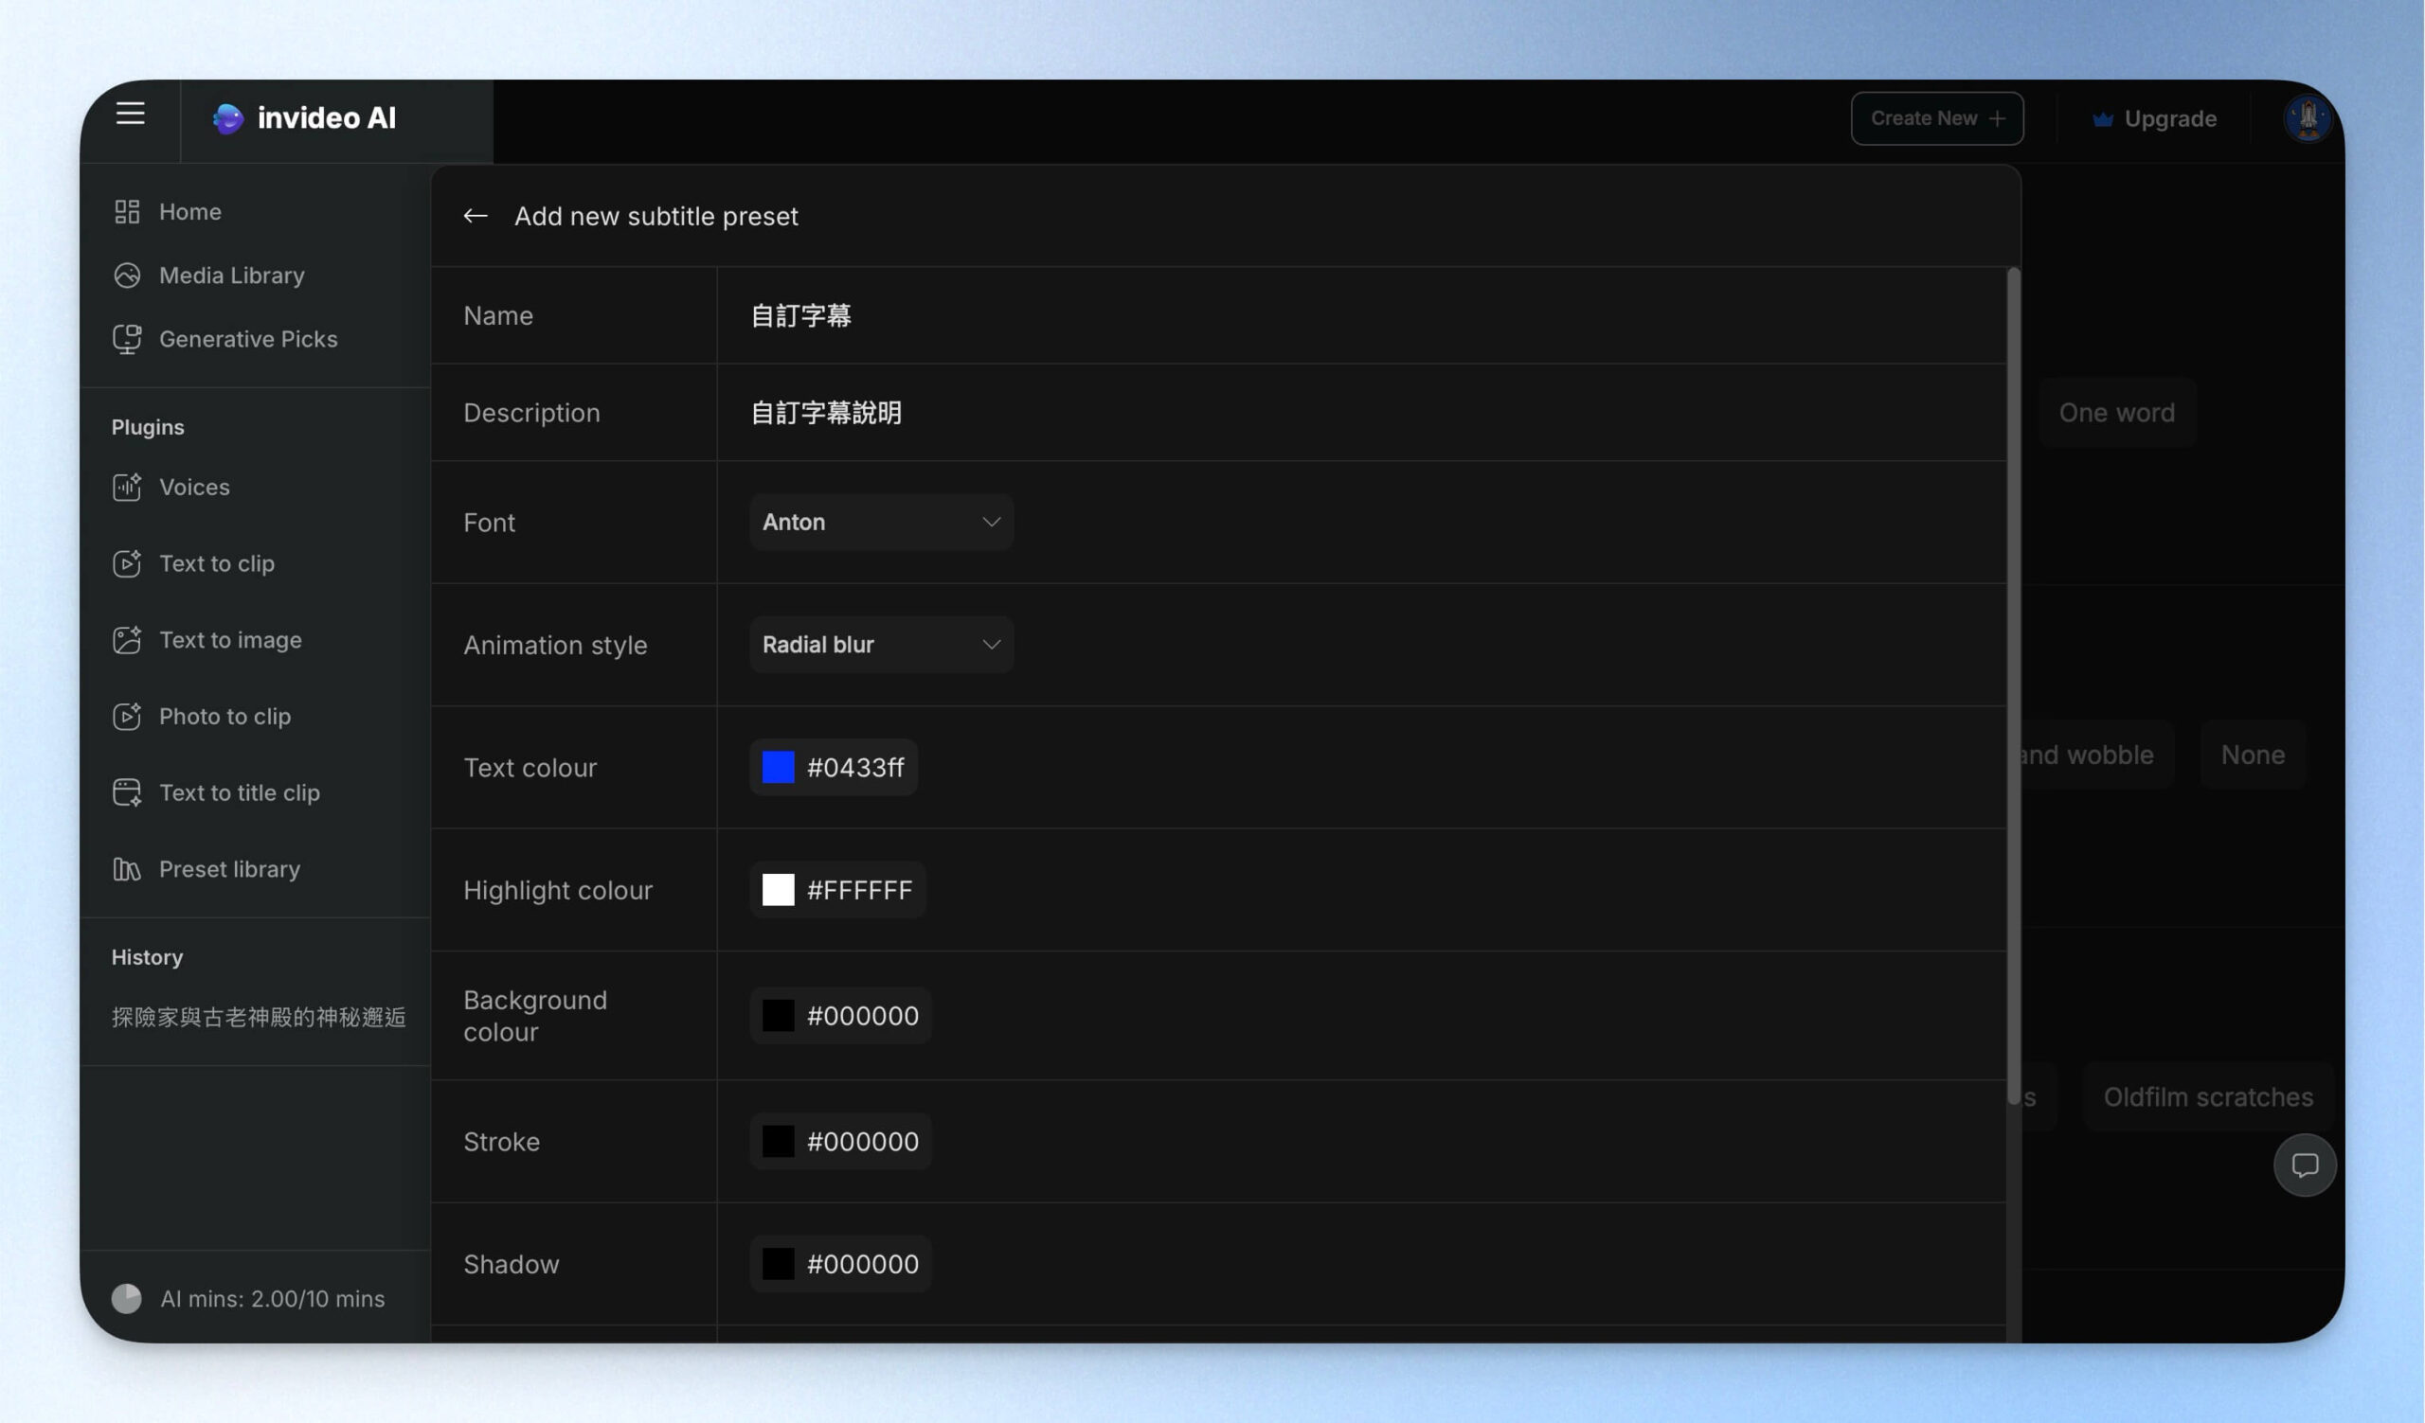2425x1423 pixels.
Task: Click the invideo AI logo
Action: [x=304, y=118]
